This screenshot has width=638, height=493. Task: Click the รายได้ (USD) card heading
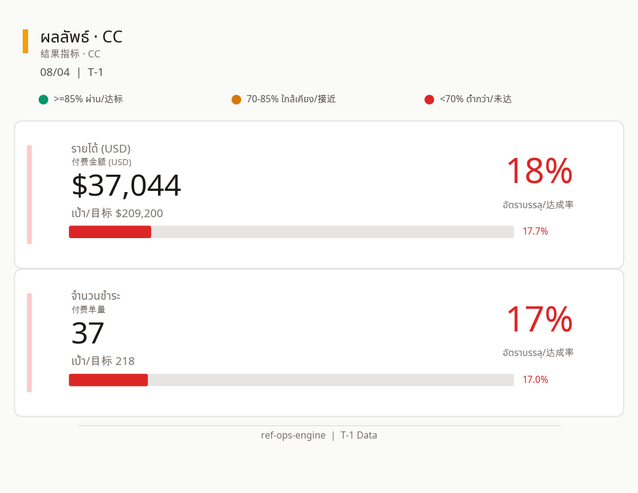tap(101, 149)
